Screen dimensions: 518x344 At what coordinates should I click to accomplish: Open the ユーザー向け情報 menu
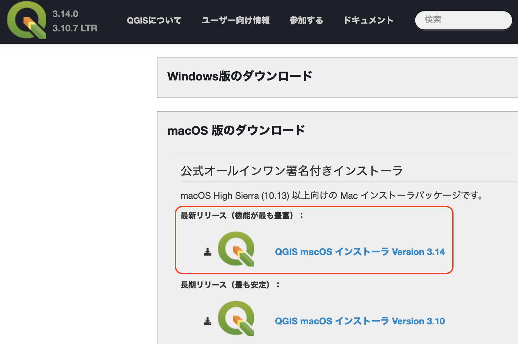point(236,21)
